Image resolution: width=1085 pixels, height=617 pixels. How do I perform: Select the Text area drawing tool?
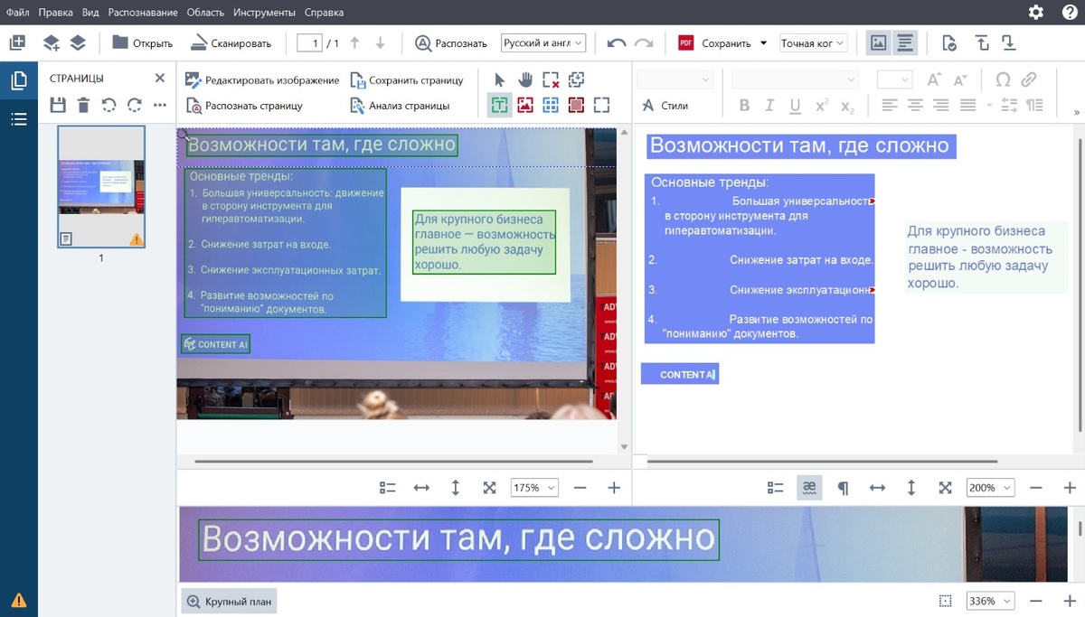click(x=500, y=105)
